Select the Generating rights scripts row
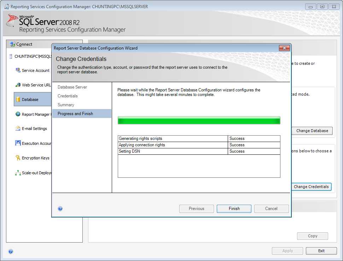Viewport: 343px width, 261px height. coord(199,138)
